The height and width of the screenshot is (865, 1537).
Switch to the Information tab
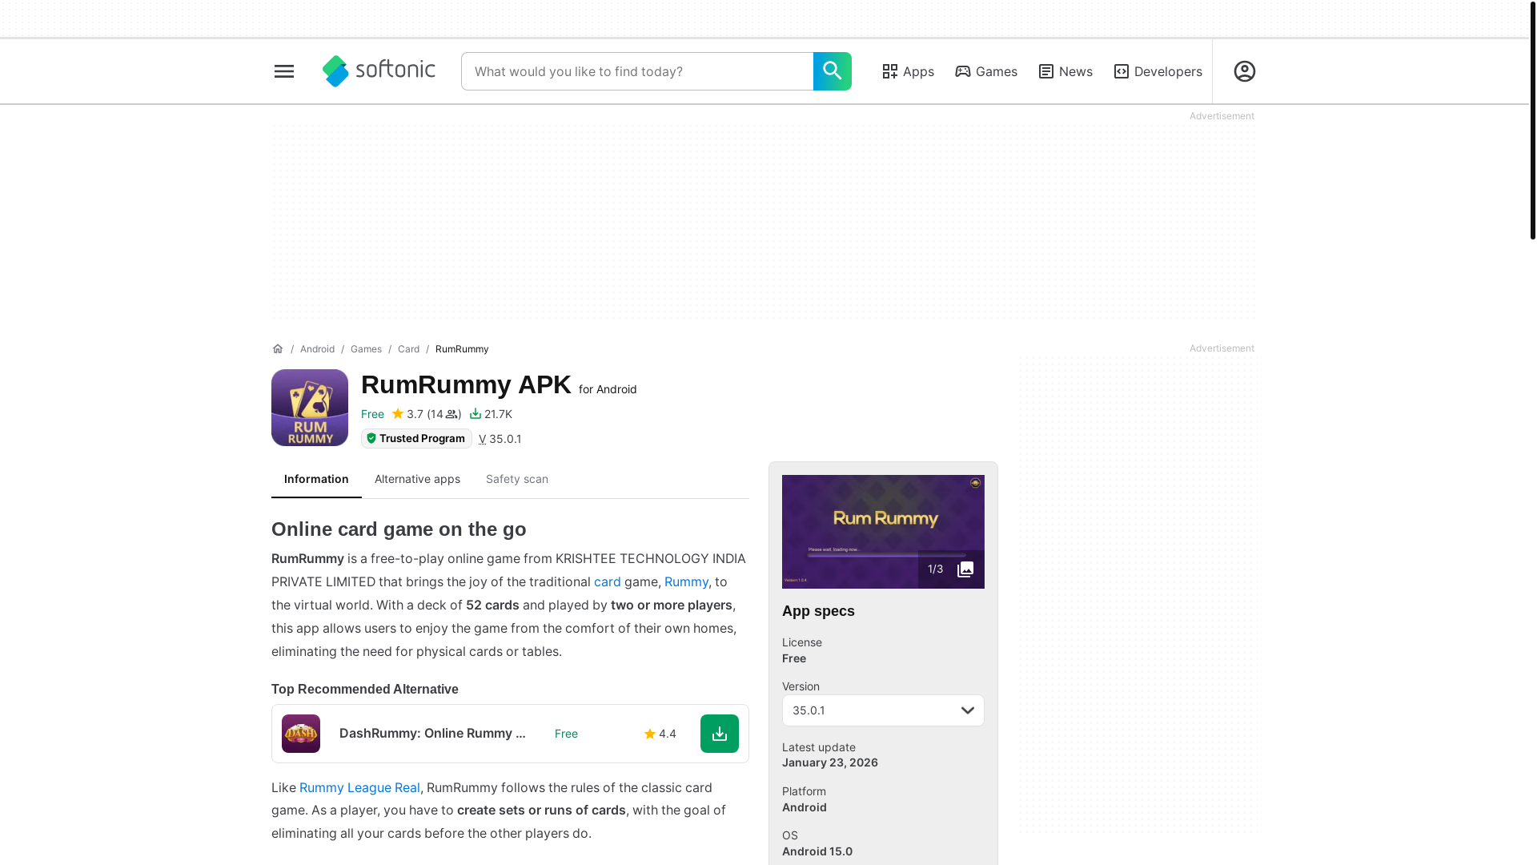pos(316,479)
